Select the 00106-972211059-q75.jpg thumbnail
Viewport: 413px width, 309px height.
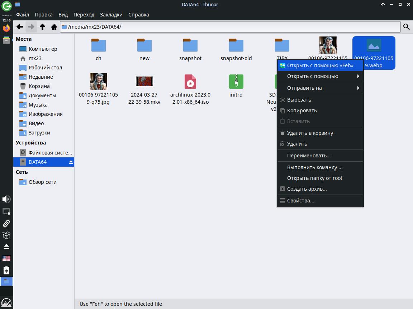tap(99, 82)
